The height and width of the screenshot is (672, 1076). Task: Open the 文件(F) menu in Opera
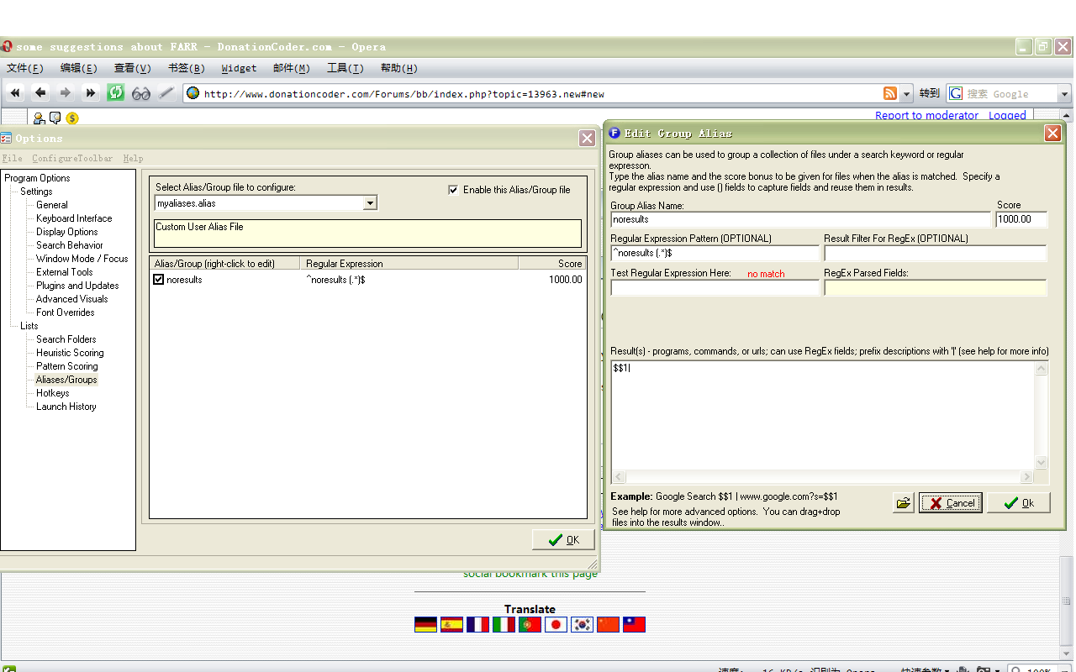(25, 68)
